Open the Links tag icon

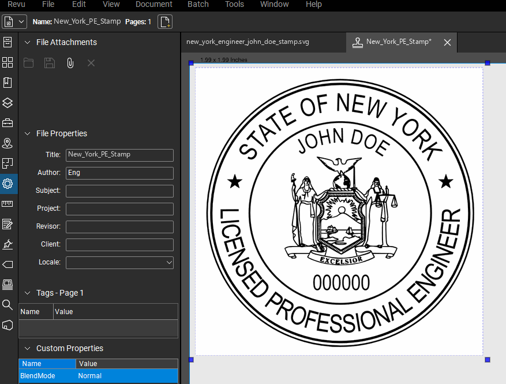tap(8, 264)
